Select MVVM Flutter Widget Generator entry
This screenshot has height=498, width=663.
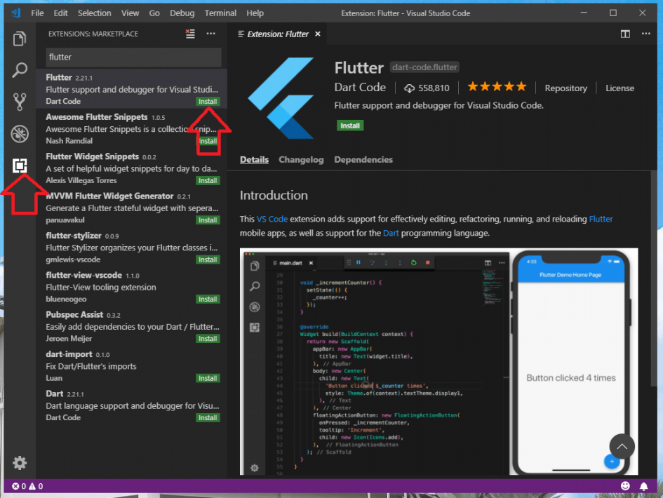click(x=132, y=207)
